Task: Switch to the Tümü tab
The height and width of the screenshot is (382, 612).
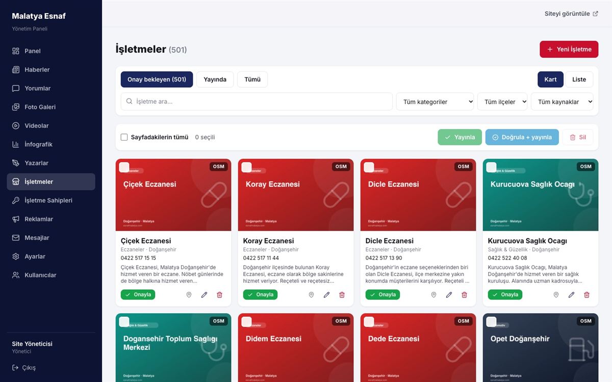Action: (252, 79)
